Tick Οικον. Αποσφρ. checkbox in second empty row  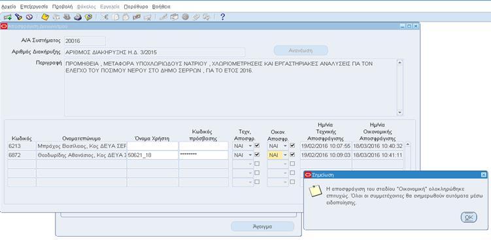point(292,172)
